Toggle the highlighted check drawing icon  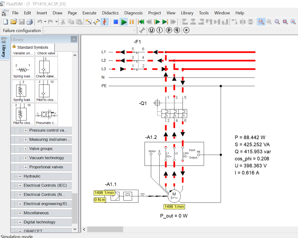tap(104, 22)
